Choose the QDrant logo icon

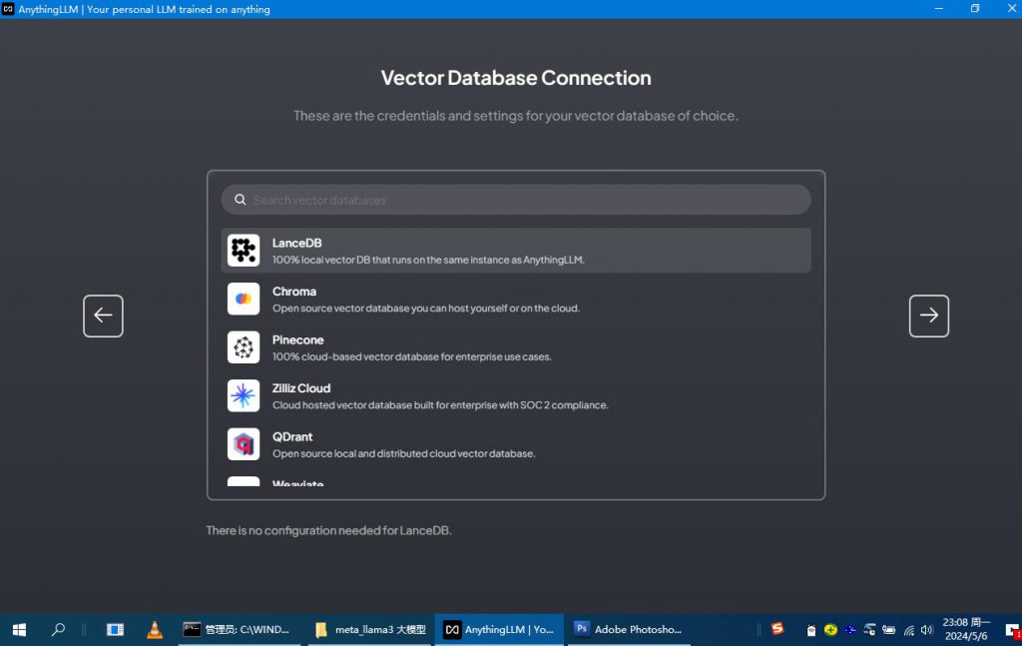(243, 444)
